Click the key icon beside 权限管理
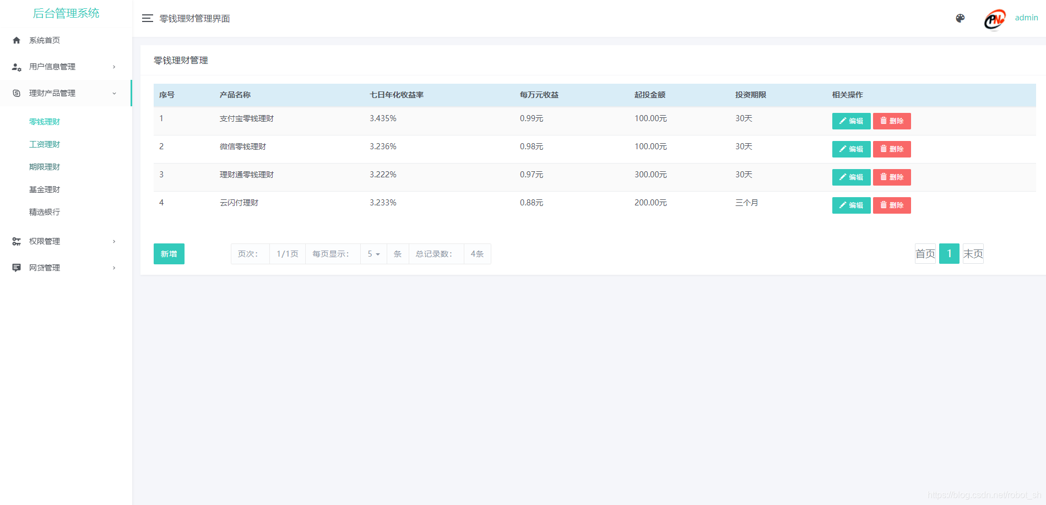 17,241
